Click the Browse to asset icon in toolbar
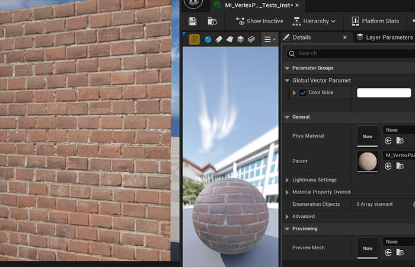The height and width of the screenshot is (267, 415). pos(212,21)
